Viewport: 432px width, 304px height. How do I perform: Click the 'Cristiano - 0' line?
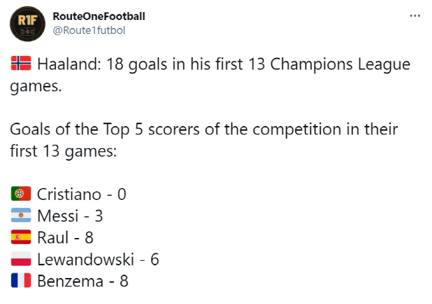click(81, 194)
